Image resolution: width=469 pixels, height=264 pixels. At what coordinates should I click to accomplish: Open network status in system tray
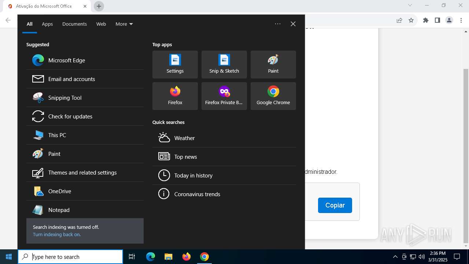pyautogui.click(x=413, y=257)
